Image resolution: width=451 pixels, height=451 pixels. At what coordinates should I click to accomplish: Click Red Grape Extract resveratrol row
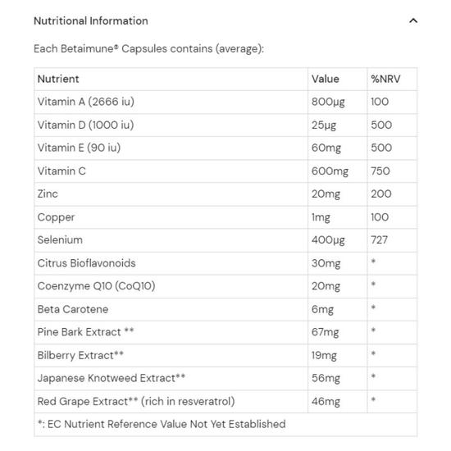pyautogui.click(x=225, y=402)
